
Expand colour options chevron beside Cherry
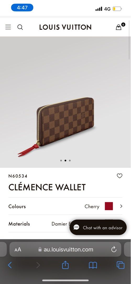pos(121,206)
